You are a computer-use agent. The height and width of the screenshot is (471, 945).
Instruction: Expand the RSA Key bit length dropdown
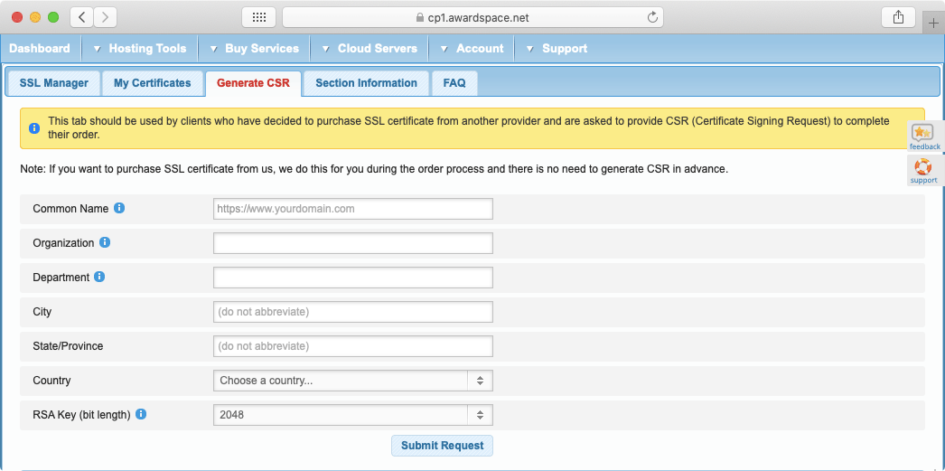[x=353, y=415]
